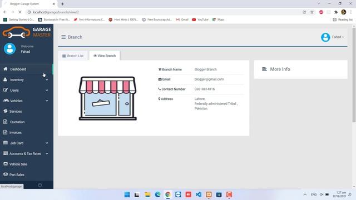Click the Users sidebar icon
This screenshot has height=200, width=356.
[x=6, y=90]
